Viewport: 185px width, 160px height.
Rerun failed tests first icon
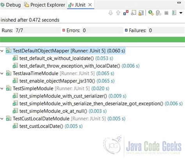158,13
